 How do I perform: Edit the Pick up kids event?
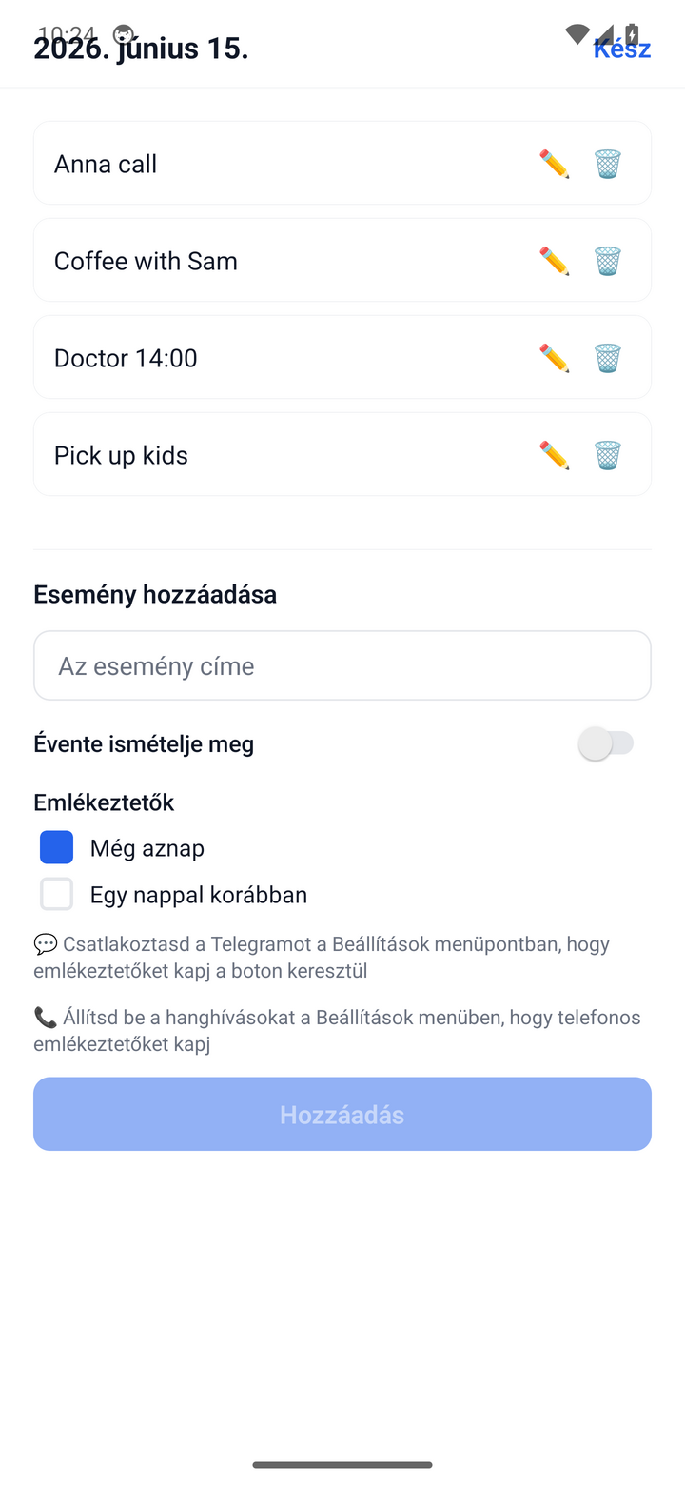pos(554,455)
